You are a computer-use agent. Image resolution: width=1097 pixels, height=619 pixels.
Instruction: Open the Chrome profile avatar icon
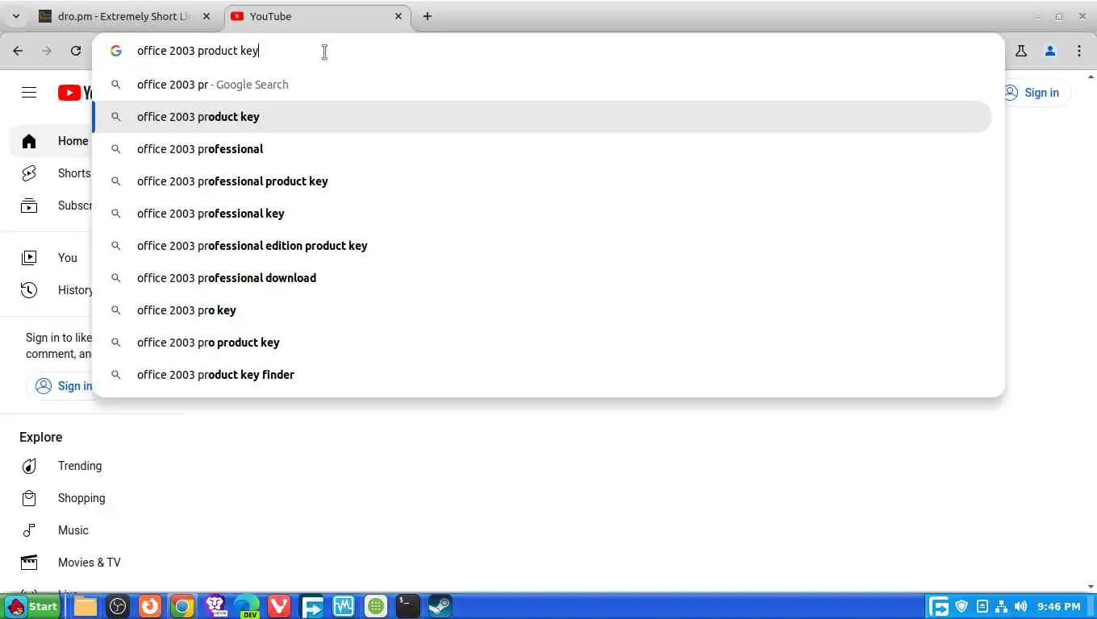tap(1050, 51)
